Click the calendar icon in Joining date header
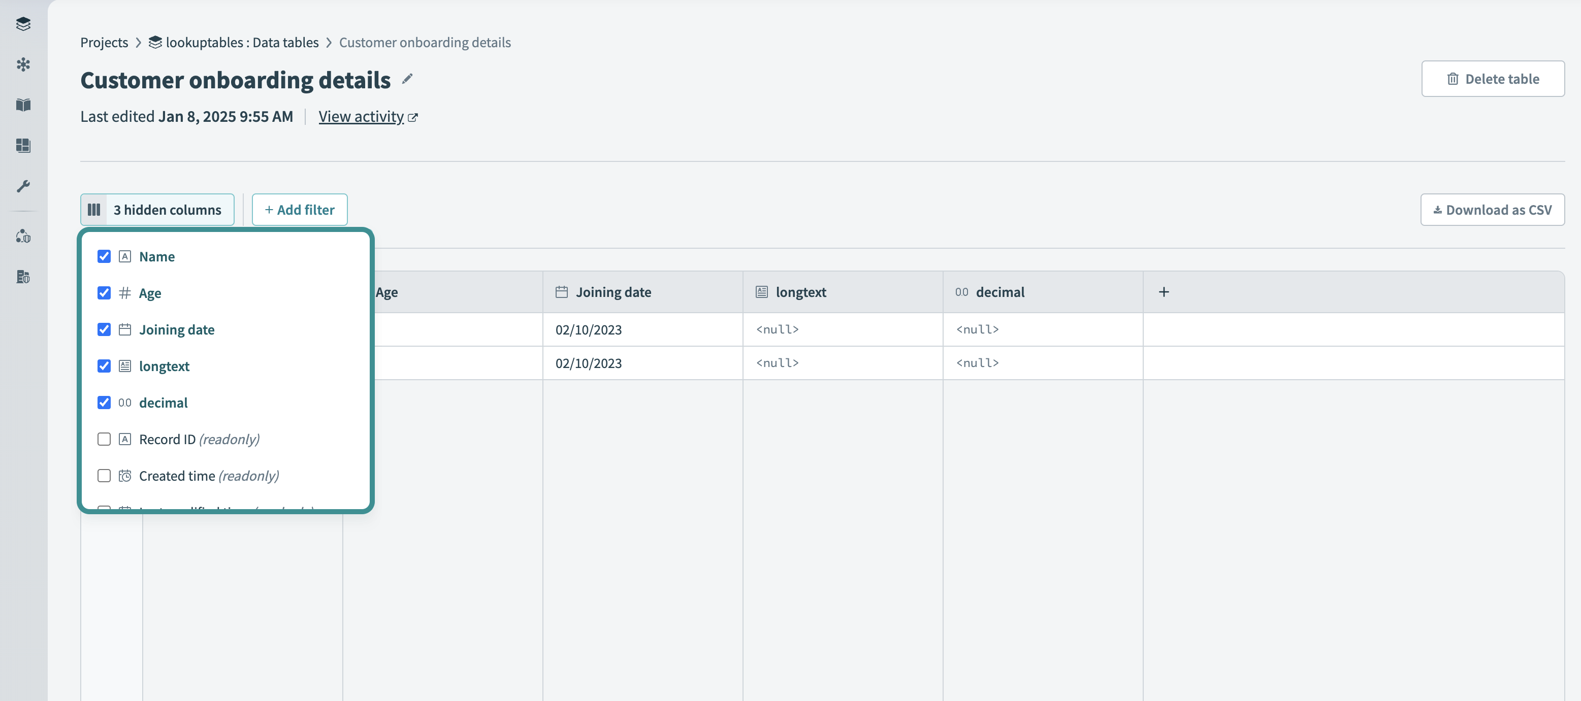 pyautogui.click(x=562, y=292)
